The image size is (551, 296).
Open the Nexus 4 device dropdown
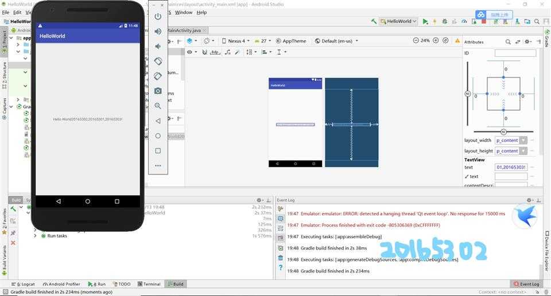[236, 41]
